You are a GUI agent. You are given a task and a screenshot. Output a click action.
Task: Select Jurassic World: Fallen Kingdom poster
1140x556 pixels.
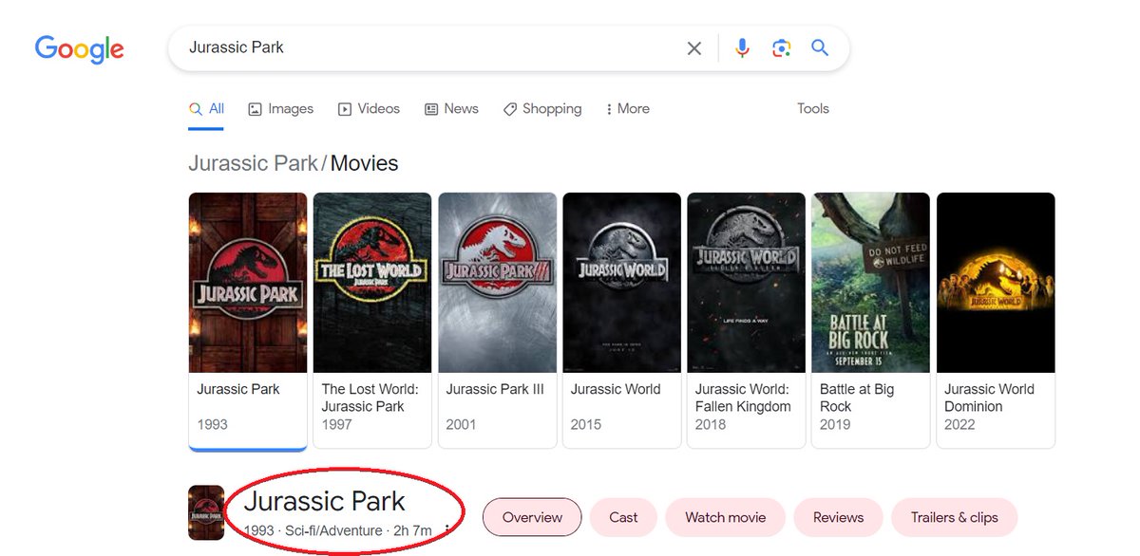[746, 283]
